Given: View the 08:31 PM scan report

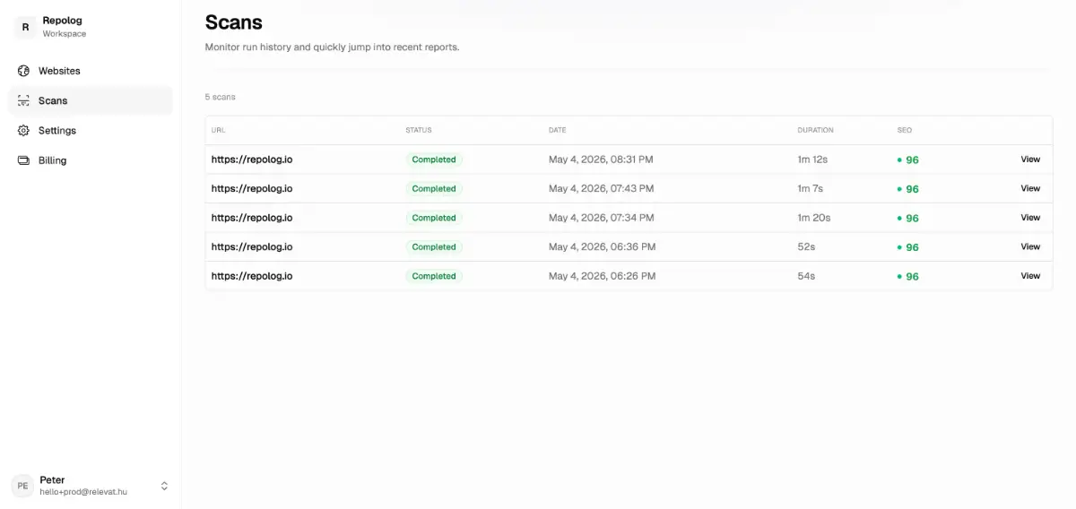Looking at the screenshot, I should coord(1030,160).
